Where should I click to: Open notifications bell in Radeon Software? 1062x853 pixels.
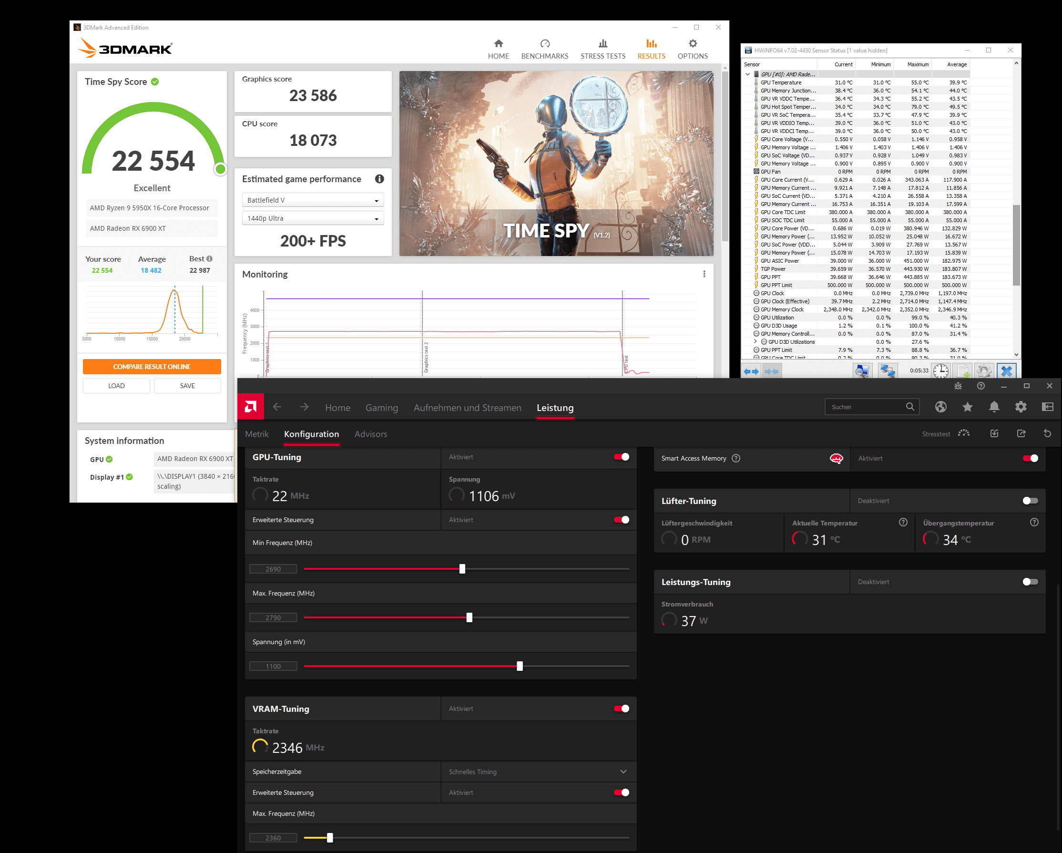pyautogui.click(x=994, y=407)
